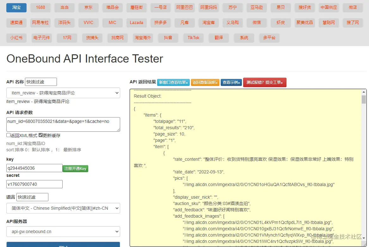This screenshot has height=247, width=369.
Task: Click the "rate_date": "2022-09-13" line
Action: pyautogui.click(x=199, y=172)
